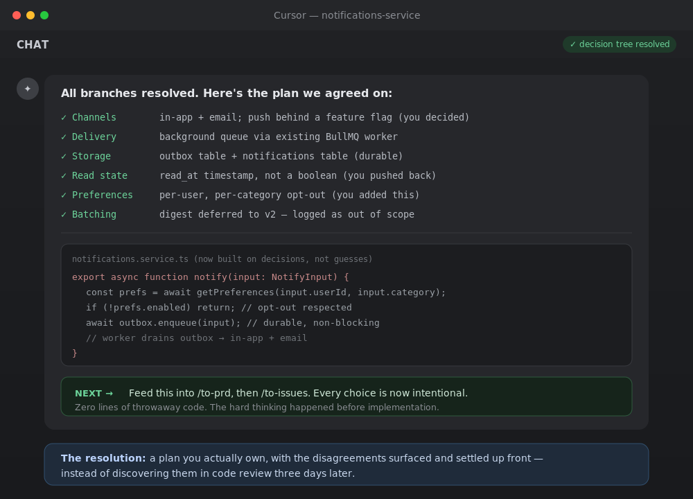Click the checkmark next to Batching
Viewport: 693px width, 499px height.
tap(64, 215)
